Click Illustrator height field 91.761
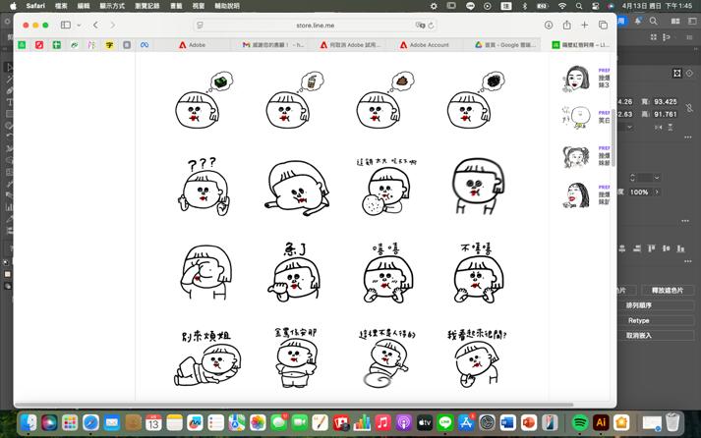The width and height of the screenshot is (701, 438). pyautogui.click(x=666, y=114)
